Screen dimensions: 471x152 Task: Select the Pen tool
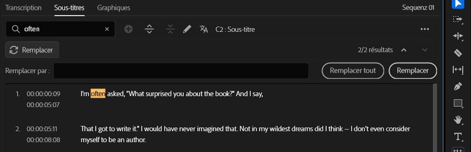[458, 86]
